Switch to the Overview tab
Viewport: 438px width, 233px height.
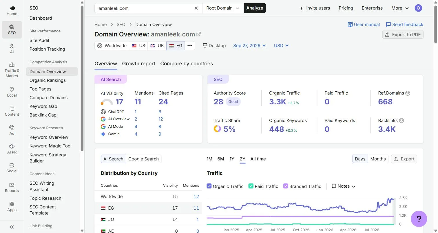coord(106,64)
